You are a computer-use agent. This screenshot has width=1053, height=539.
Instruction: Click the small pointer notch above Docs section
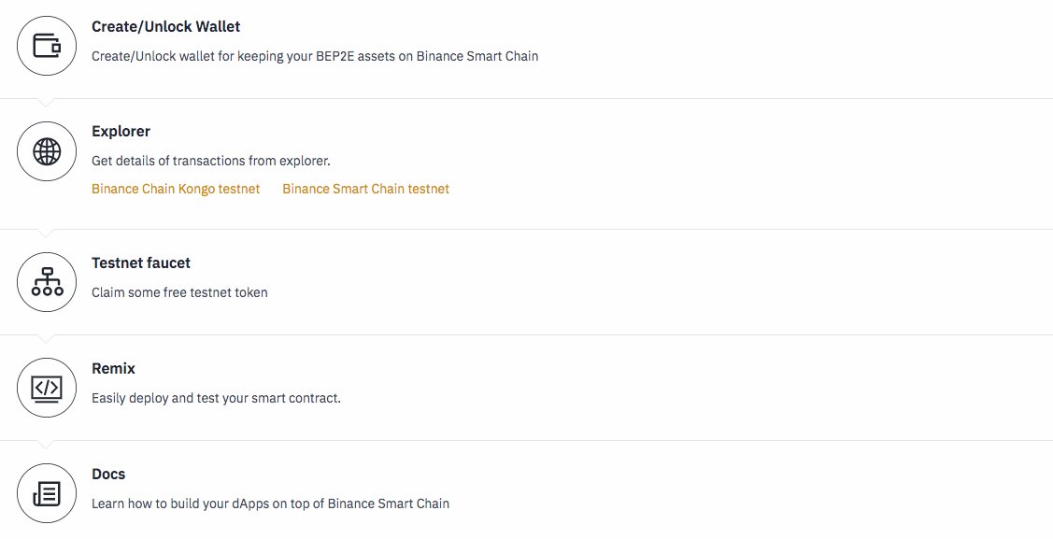46,445
